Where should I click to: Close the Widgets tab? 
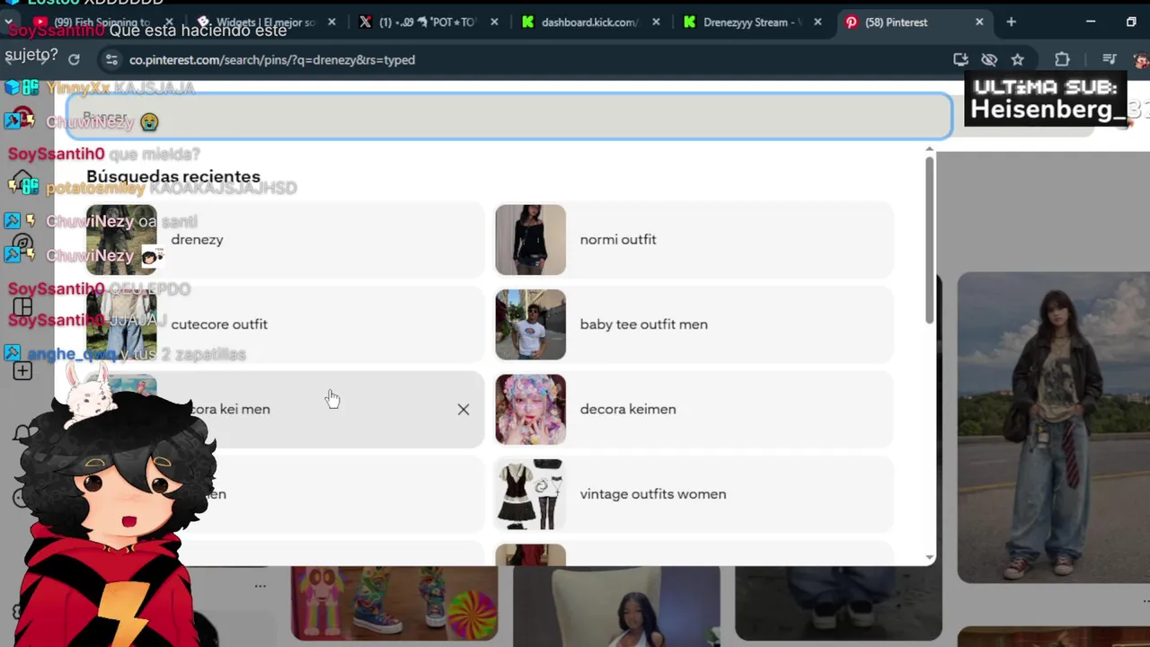pyautogui.click(x=331, y=22)
